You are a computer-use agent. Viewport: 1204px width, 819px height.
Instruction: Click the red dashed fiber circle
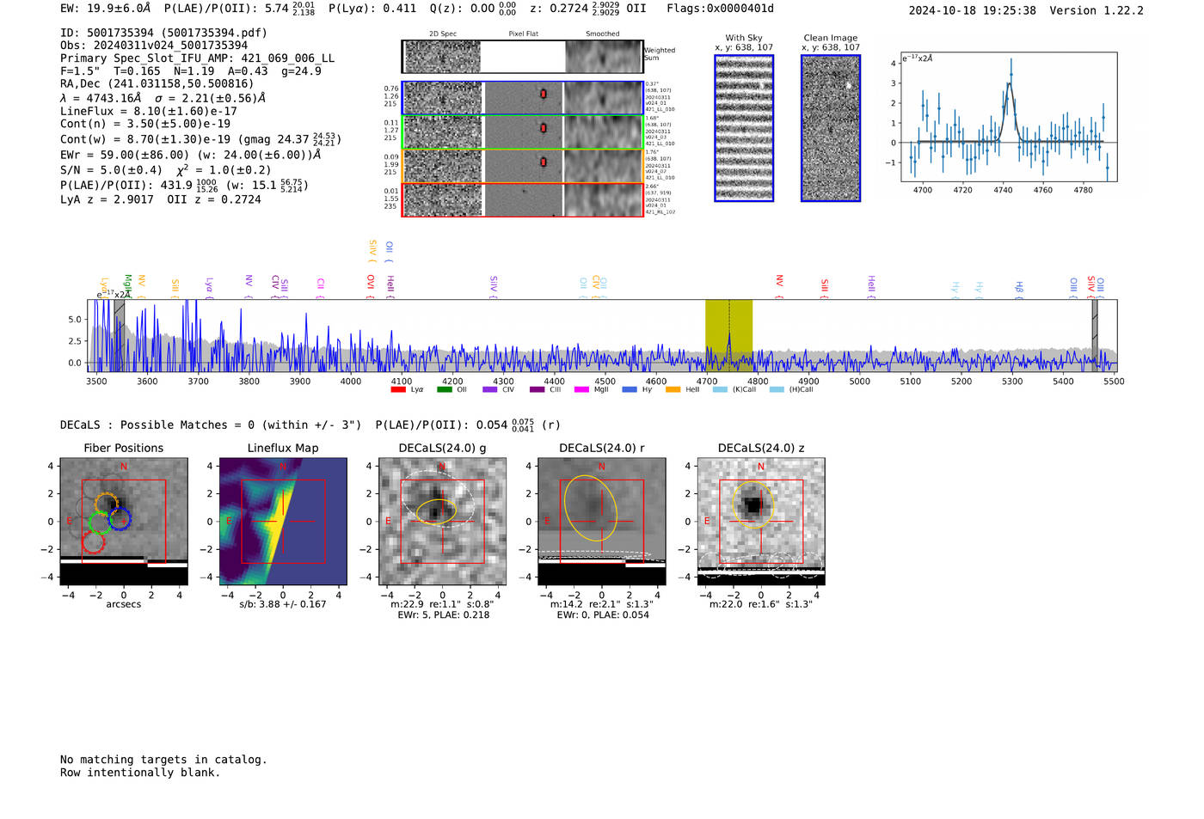[93, 541]
